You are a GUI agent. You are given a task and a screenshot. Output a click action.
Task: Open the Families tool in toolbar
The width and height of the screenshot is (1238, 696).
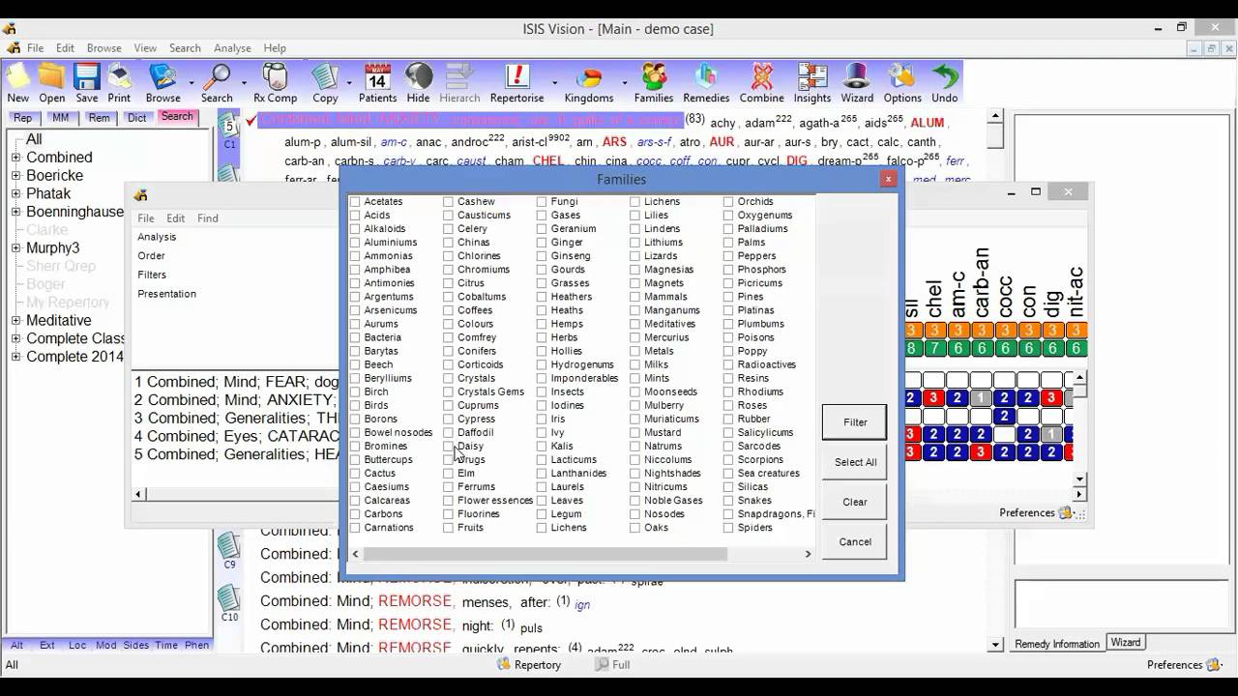654,83
